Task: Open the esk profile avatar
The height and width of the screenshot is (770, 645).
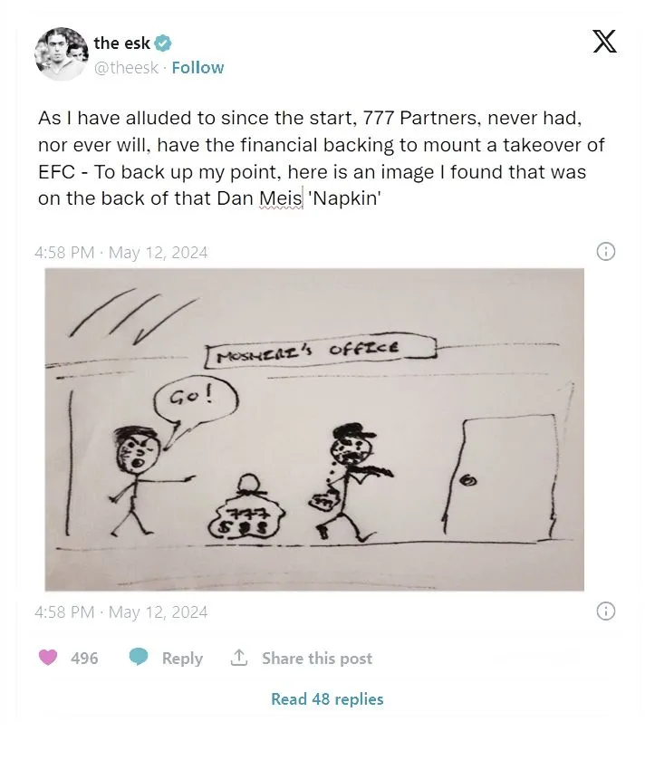Action: pyautogui.click(x=62, y=54)
